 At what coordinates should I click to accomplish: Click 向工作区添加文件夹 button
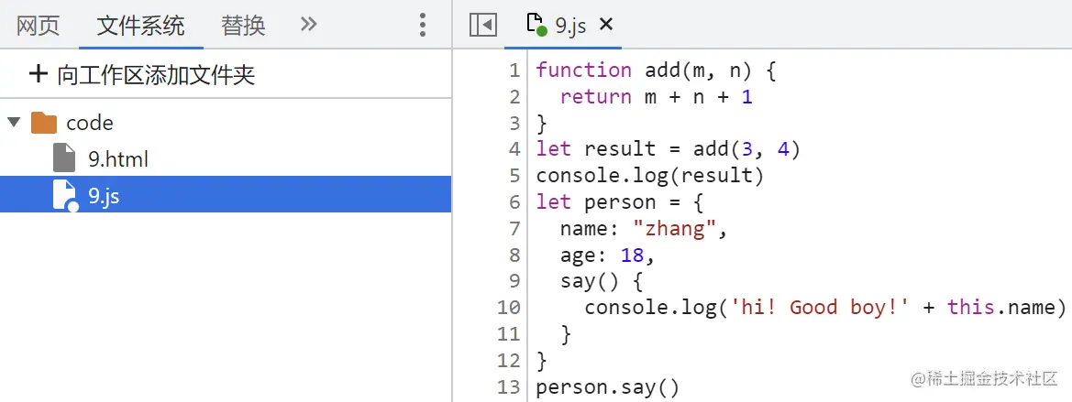141,74
